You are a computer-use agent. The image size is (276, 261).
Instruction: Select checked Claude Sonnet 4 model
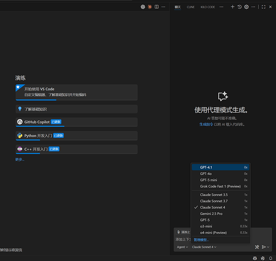point(221,207)
